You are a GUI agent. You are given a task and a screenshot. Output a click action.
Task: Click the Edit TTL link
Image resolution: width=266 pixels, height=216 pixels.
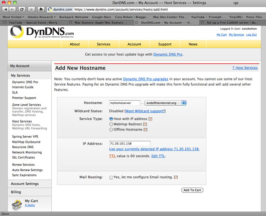pos(158,156)
